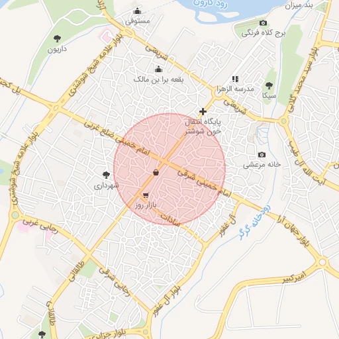Select the بلوار جهان آرا road label
Screen dimensions: 339x339
tap(293, 232)
